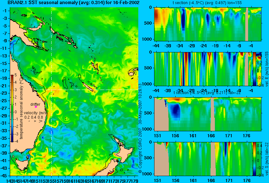269x183 pixels.
Task: Click the vel. S color bar beside the lat=-22 section
Action: tap(254, 159)
